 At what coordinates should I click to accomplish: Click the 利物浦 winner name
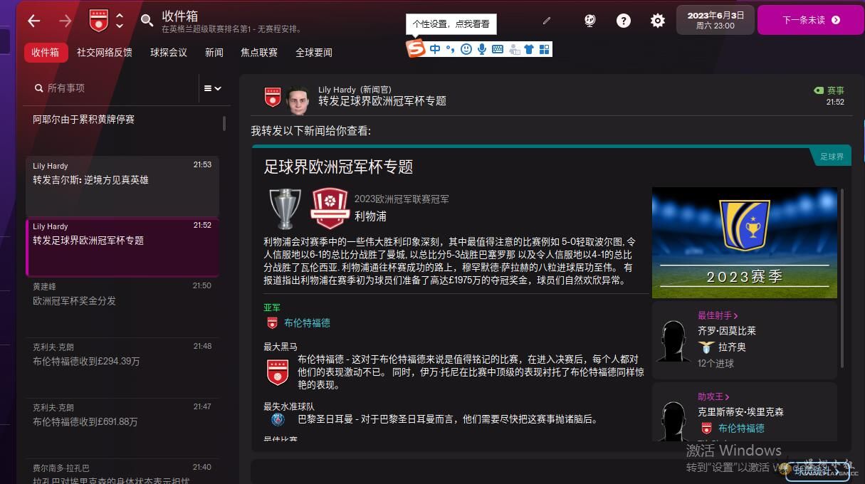[370, 216]
